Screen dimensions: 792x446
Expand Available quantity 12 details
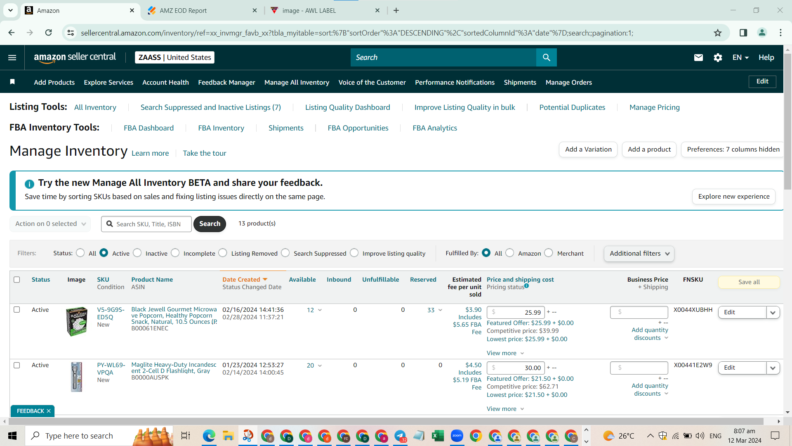pos(320,310)
